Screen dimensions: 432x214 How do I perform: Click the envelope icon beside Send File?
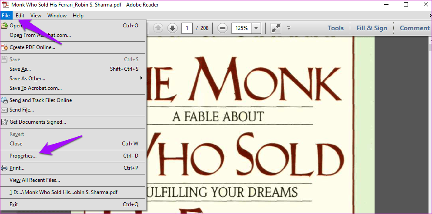click(x=4, y=110)
